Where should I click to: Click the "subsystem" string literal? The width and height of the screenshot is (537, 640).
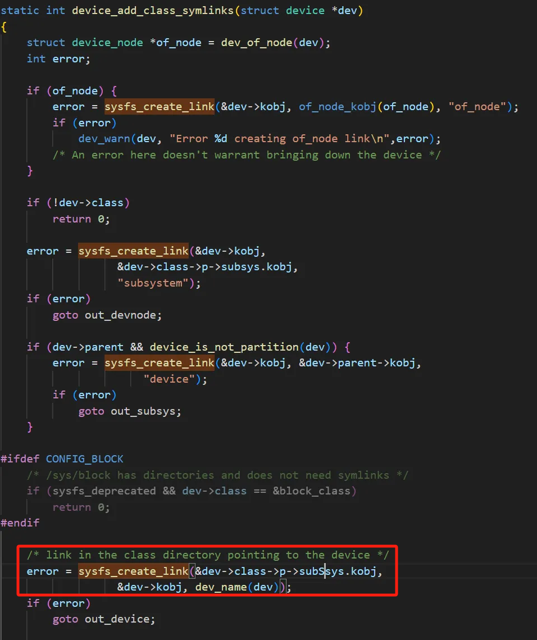(153, 283)
